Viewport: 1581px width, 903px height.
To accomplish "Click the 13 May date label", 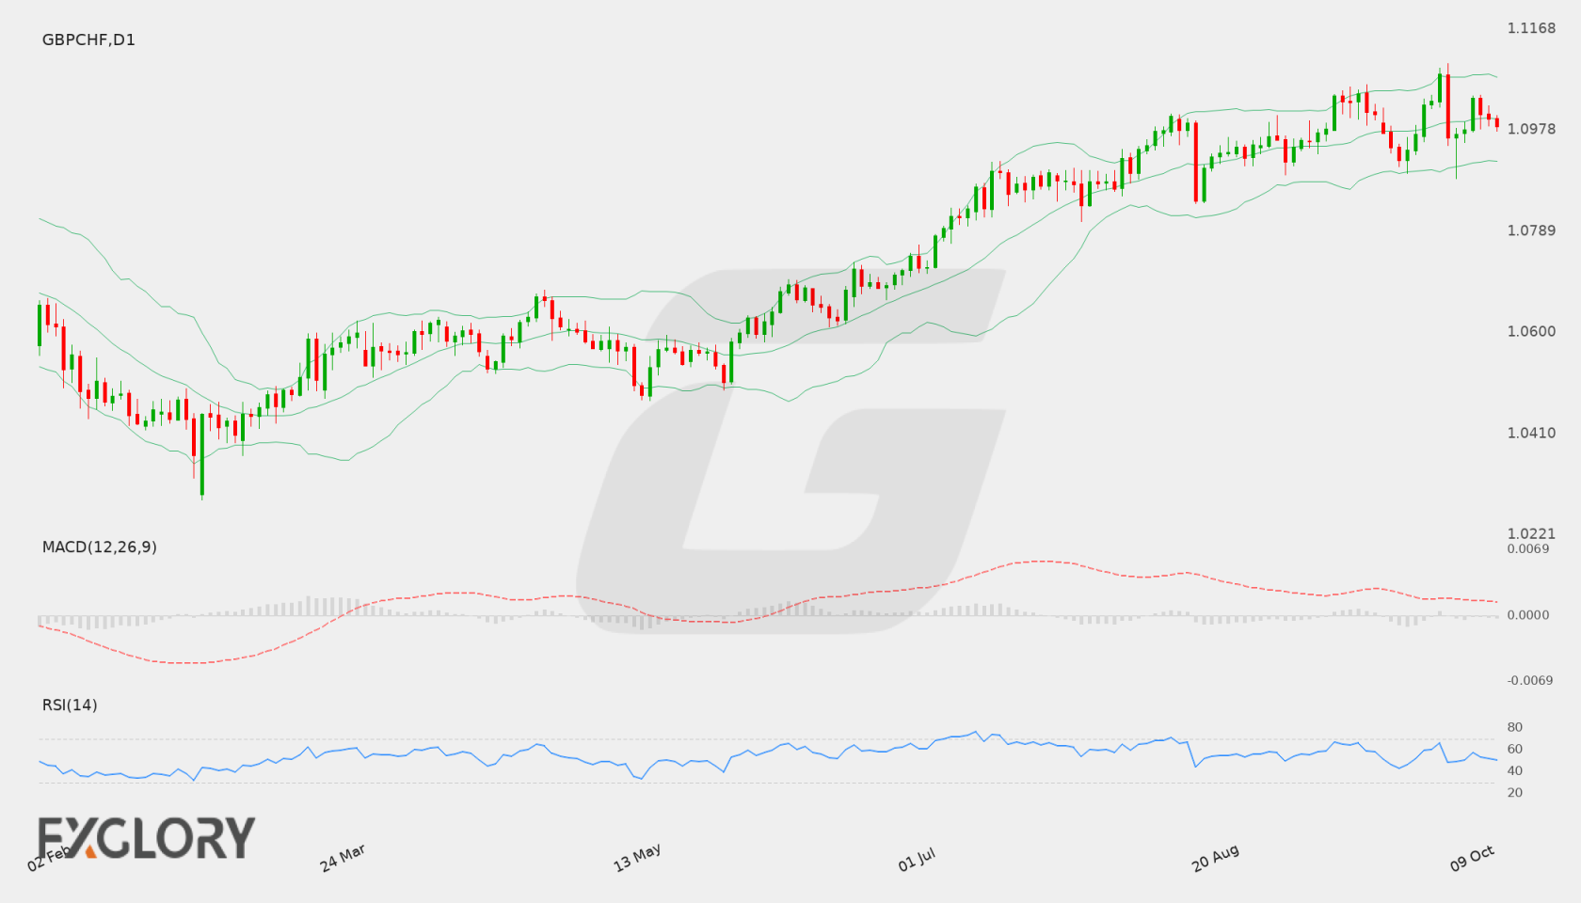I will pyautogui.click(x=637, y=858).
